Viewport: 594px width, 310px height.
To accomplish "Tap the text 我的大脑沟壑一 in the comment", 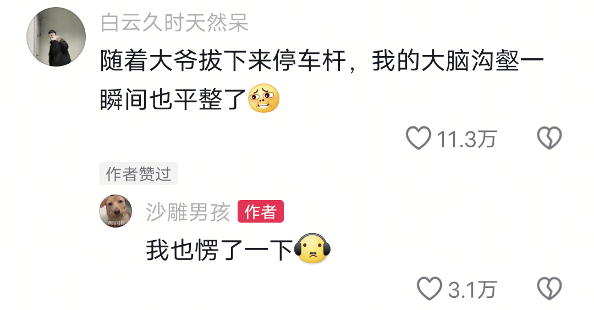I will pyautogui.click(x=458, y=62).
